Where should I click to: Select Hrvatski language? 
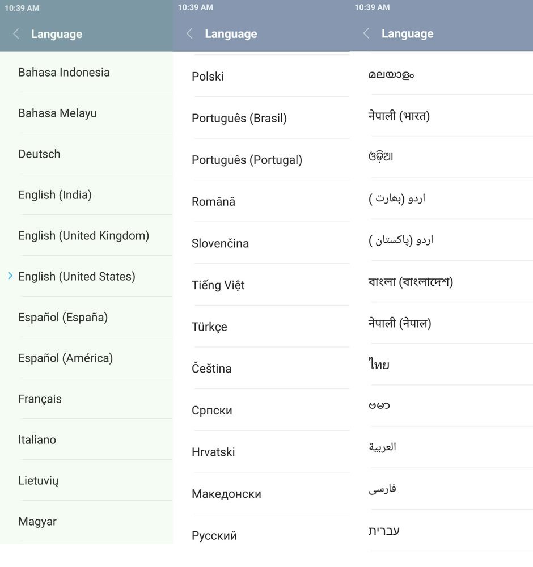[x=213, y=452]
